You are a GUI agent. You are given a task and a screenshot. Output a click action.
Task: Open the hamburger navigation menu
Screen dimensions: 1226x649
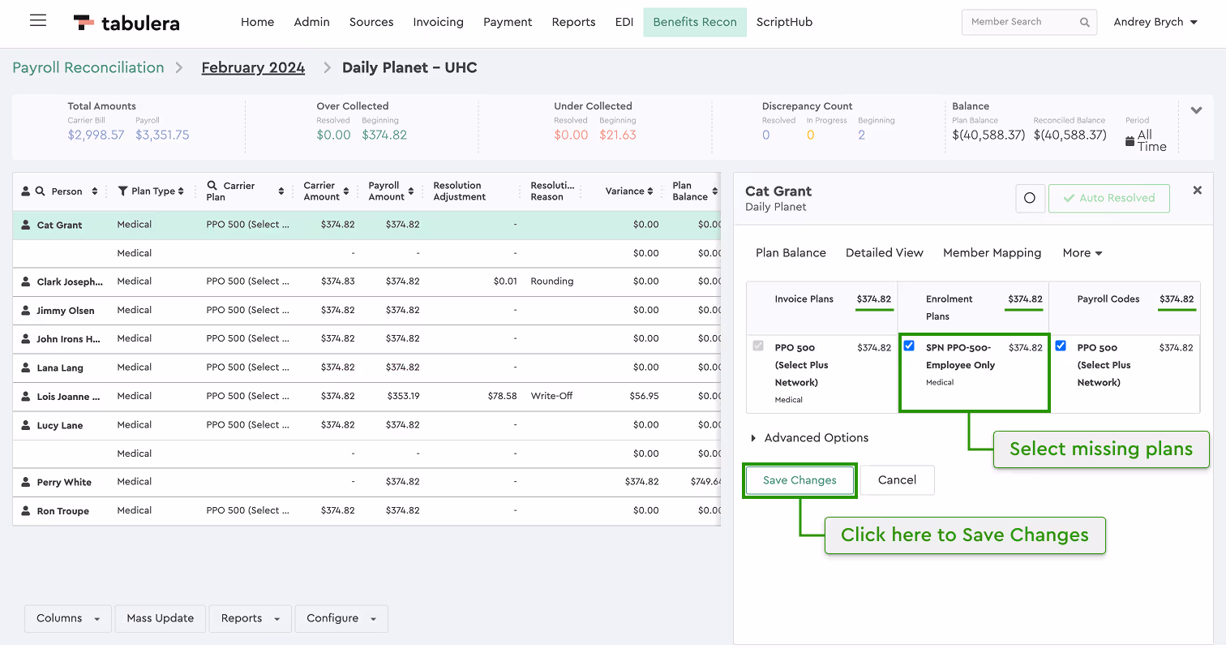point(38,21)
